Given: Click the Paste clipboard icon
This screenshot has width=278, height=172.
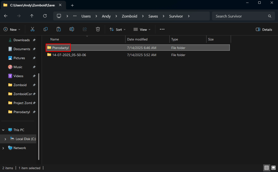Looking at the screenshot, I should [59, 29].
